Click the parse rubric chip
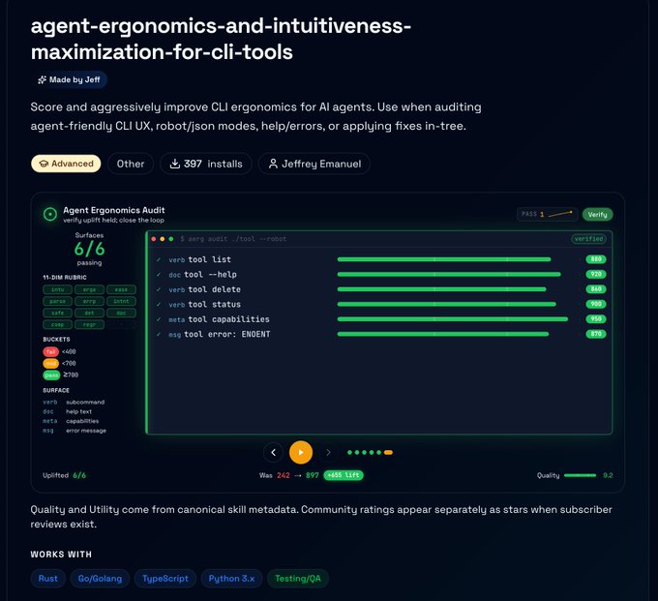Viewport: 658px width, 601px height. pyautogui.click(x=57, y=301)
